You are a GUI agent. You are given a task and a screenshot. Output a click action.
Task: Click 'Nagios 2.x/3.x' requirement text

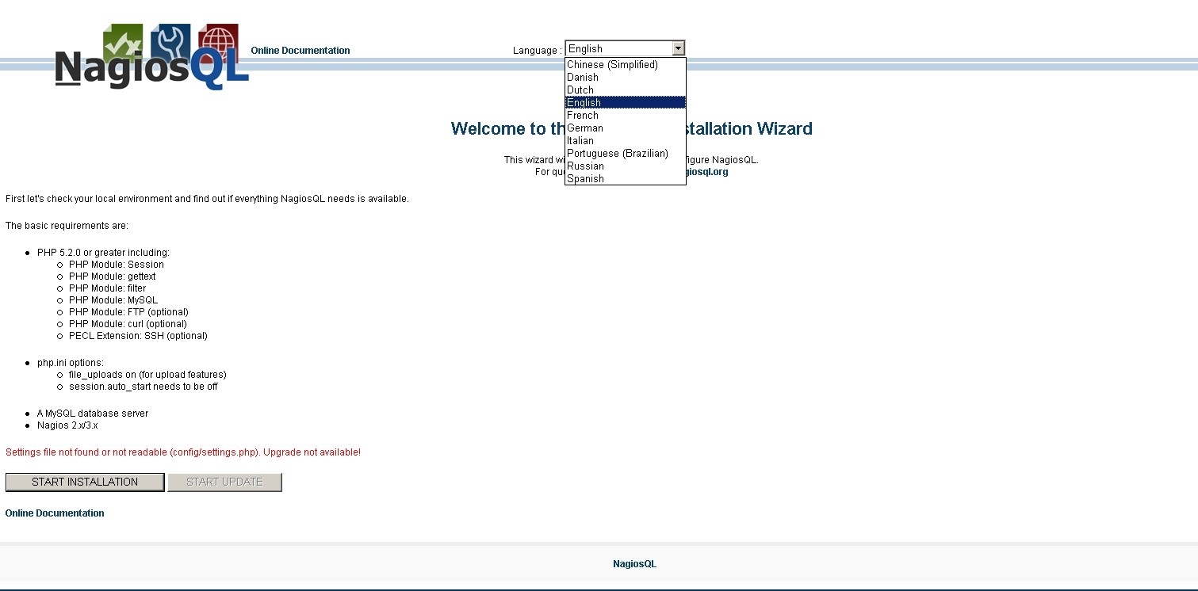pyautogui.click(x=67, y=425)
